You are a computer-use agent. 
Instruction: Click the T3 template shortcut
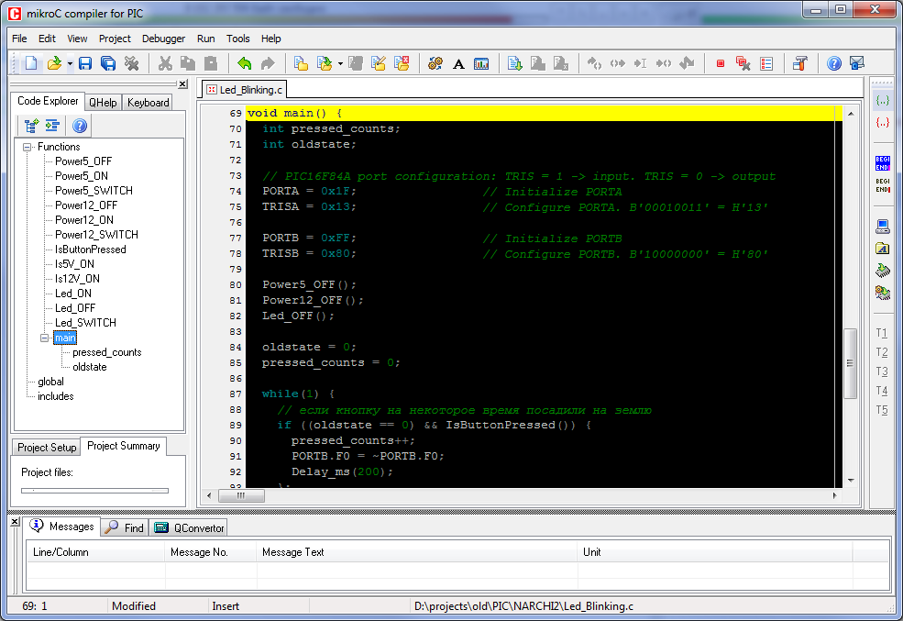pyautogui.click(x=882, y=371)
